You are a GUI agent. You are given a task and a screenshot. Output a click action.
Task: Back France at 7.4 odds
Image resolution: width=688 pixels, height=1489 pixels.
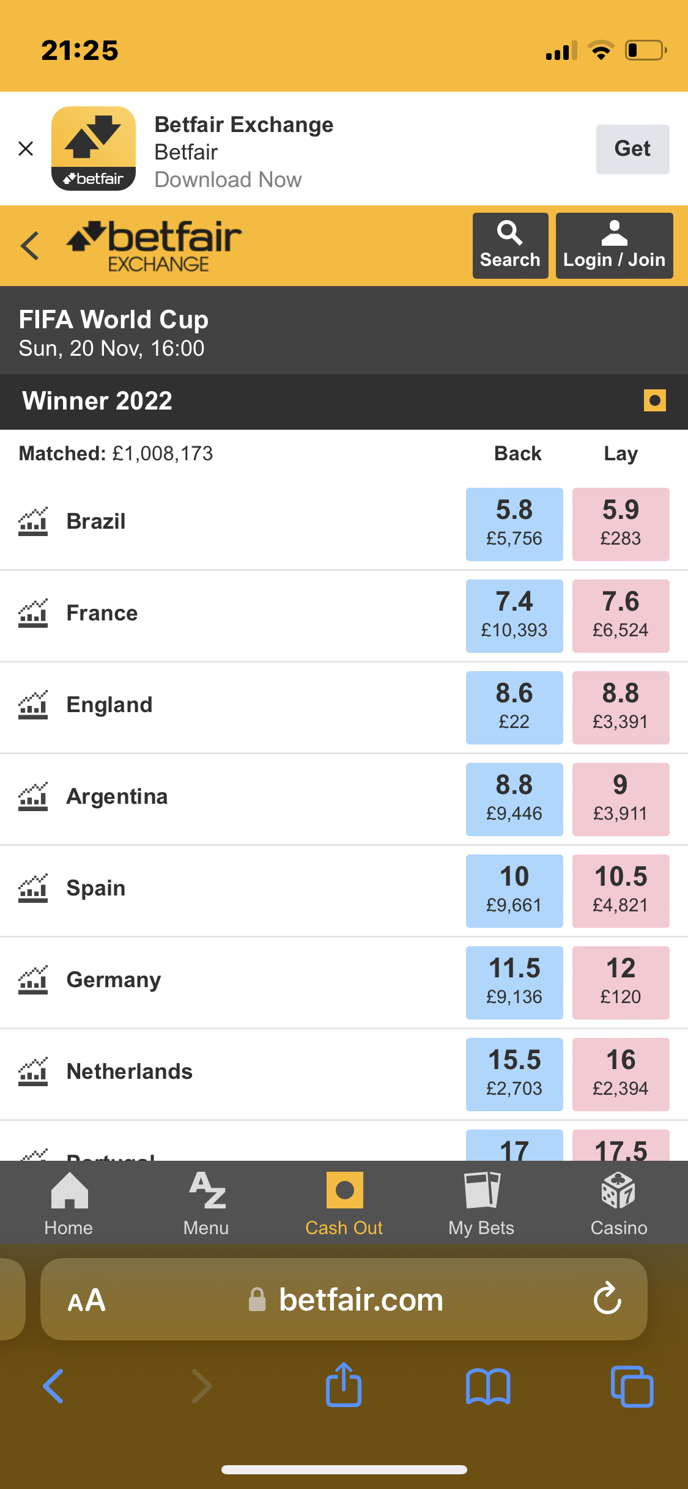514,616
